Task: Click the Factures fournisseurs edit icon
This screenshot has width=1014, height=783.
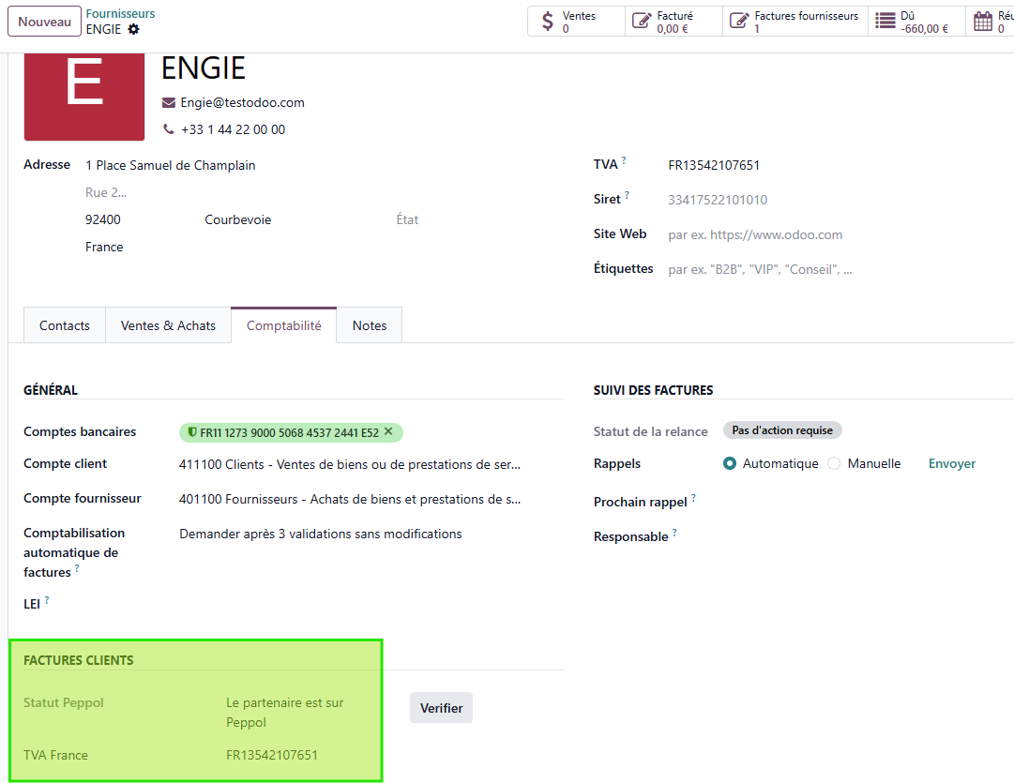Action: coord(738,22)
